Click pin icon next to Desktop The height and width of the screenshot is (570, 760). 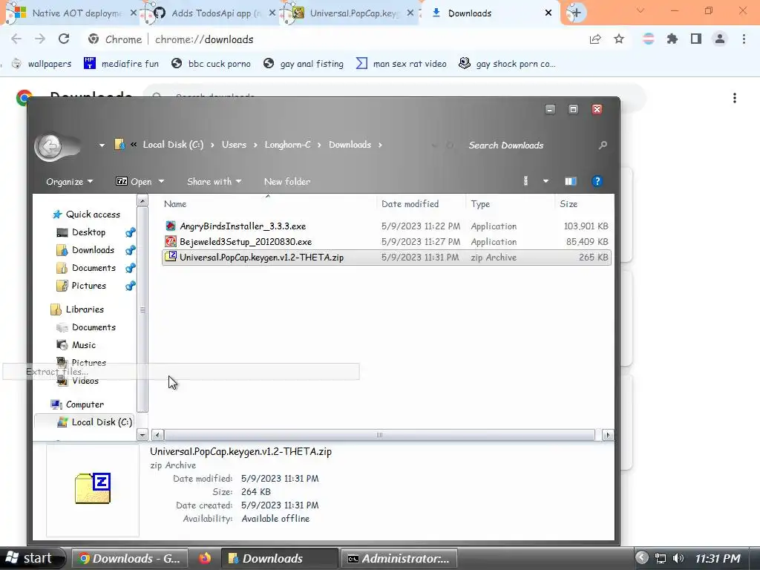tap(131, 232)
